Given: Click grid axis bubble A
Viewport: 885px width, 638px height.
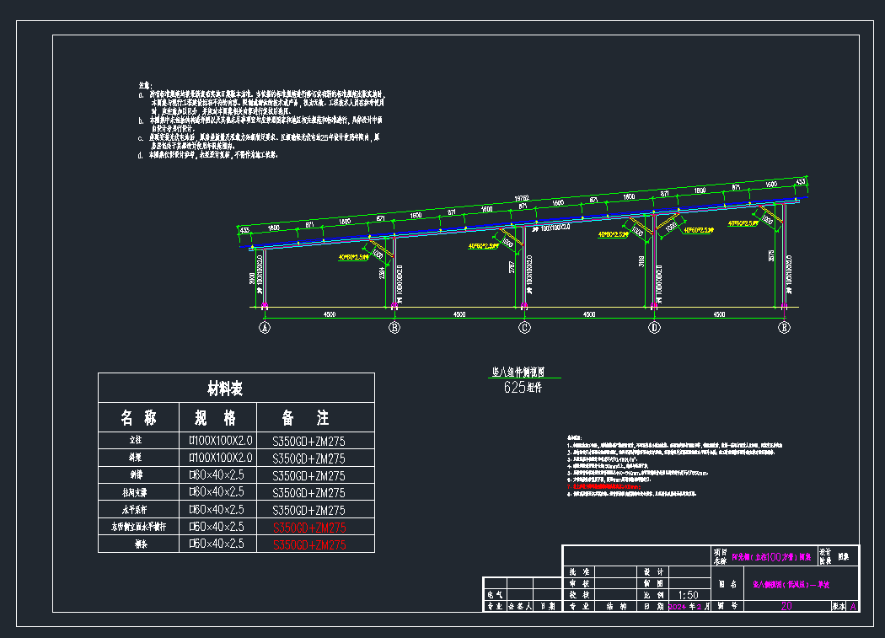Looking at the screenshot, I should point(265,328).
